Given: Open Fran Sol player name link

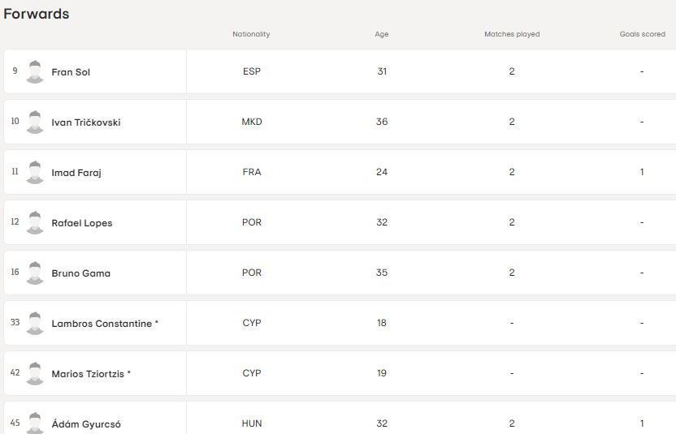Looking at the screenshot, I should (71, 72).
